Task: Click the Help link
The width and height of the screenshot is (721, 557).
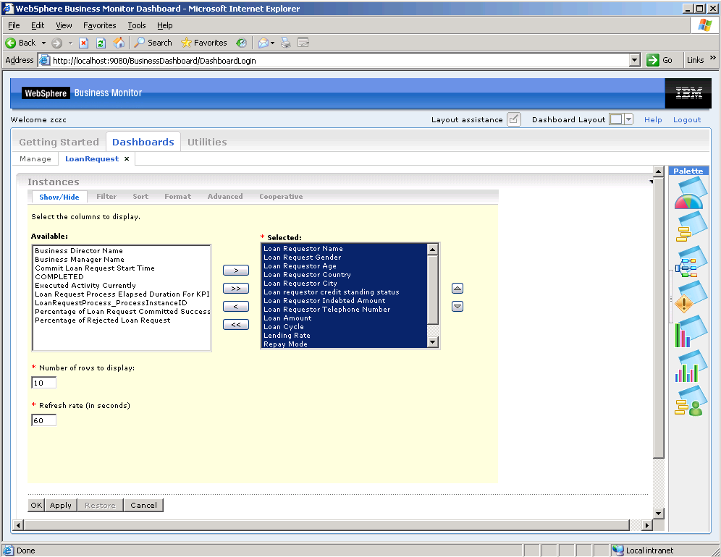Action: [x=653, y=119]
